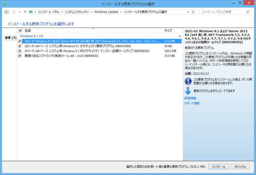Click the インストールする更新プログラムを選択します heading
Viewport: 256px width, 175px height.
click(x=41, y=24)
